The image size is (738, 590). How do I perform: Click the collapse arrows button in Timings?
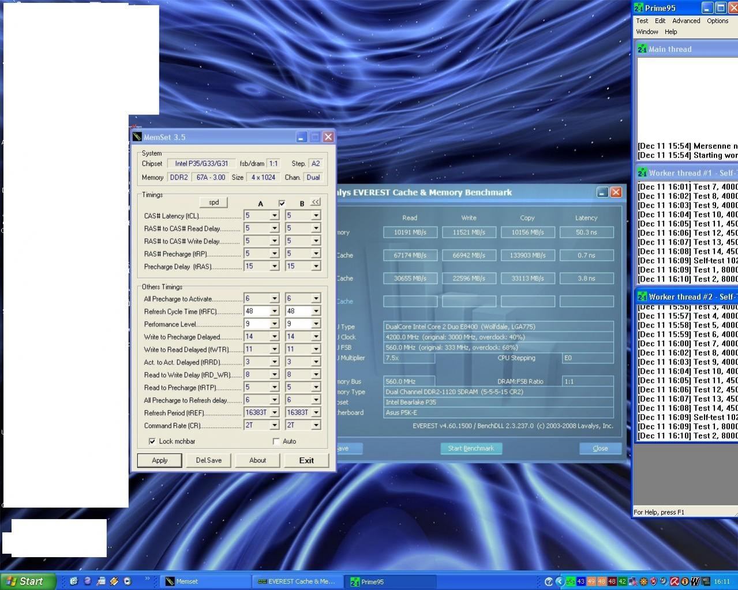[315, 202]
